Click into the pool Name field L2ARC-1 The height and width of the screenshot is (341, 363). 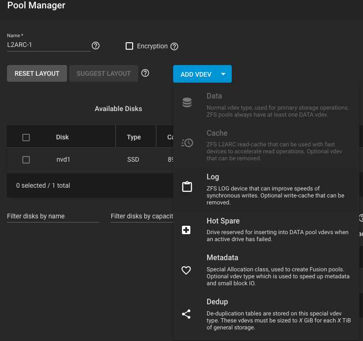pos(48,45)
